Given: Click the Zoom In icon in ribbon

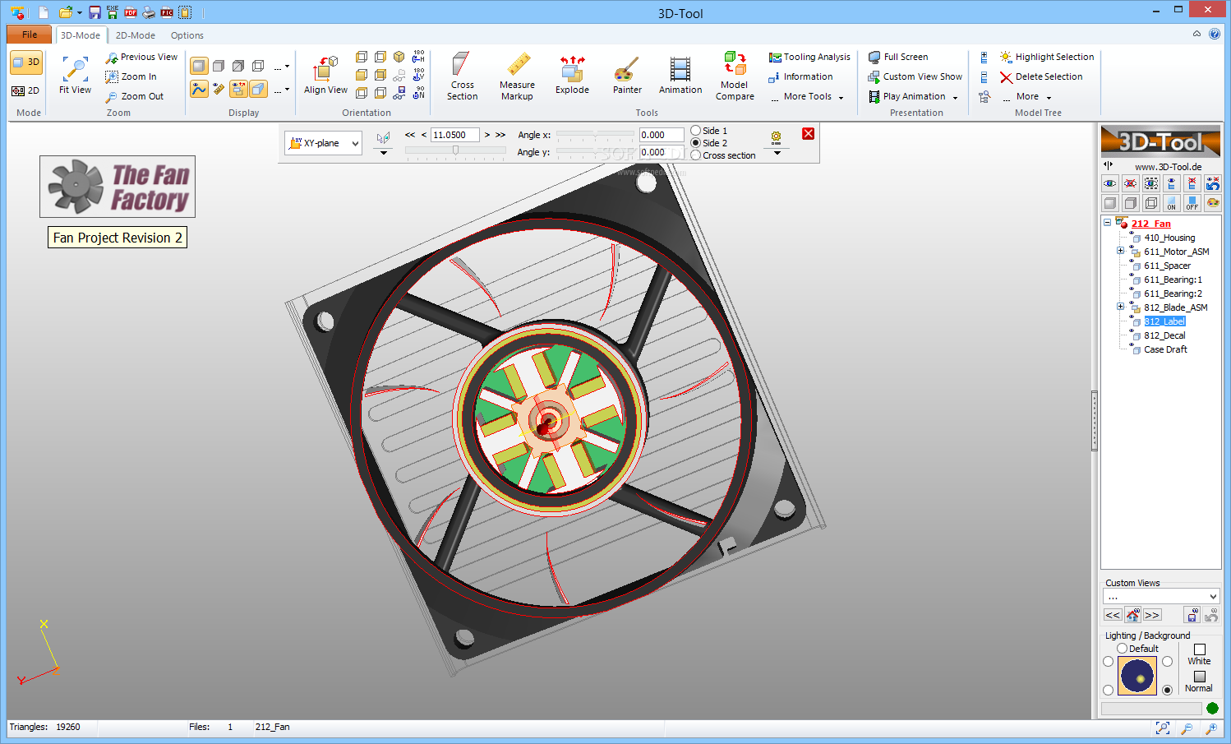Looking at the screenshot, I should pos(112,76).
